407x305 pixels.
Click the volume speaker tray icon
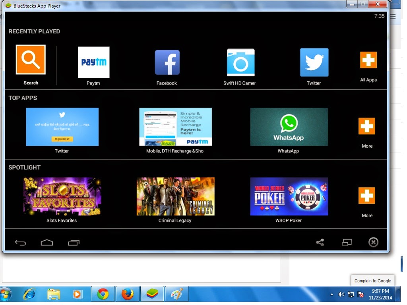[341, 294]
